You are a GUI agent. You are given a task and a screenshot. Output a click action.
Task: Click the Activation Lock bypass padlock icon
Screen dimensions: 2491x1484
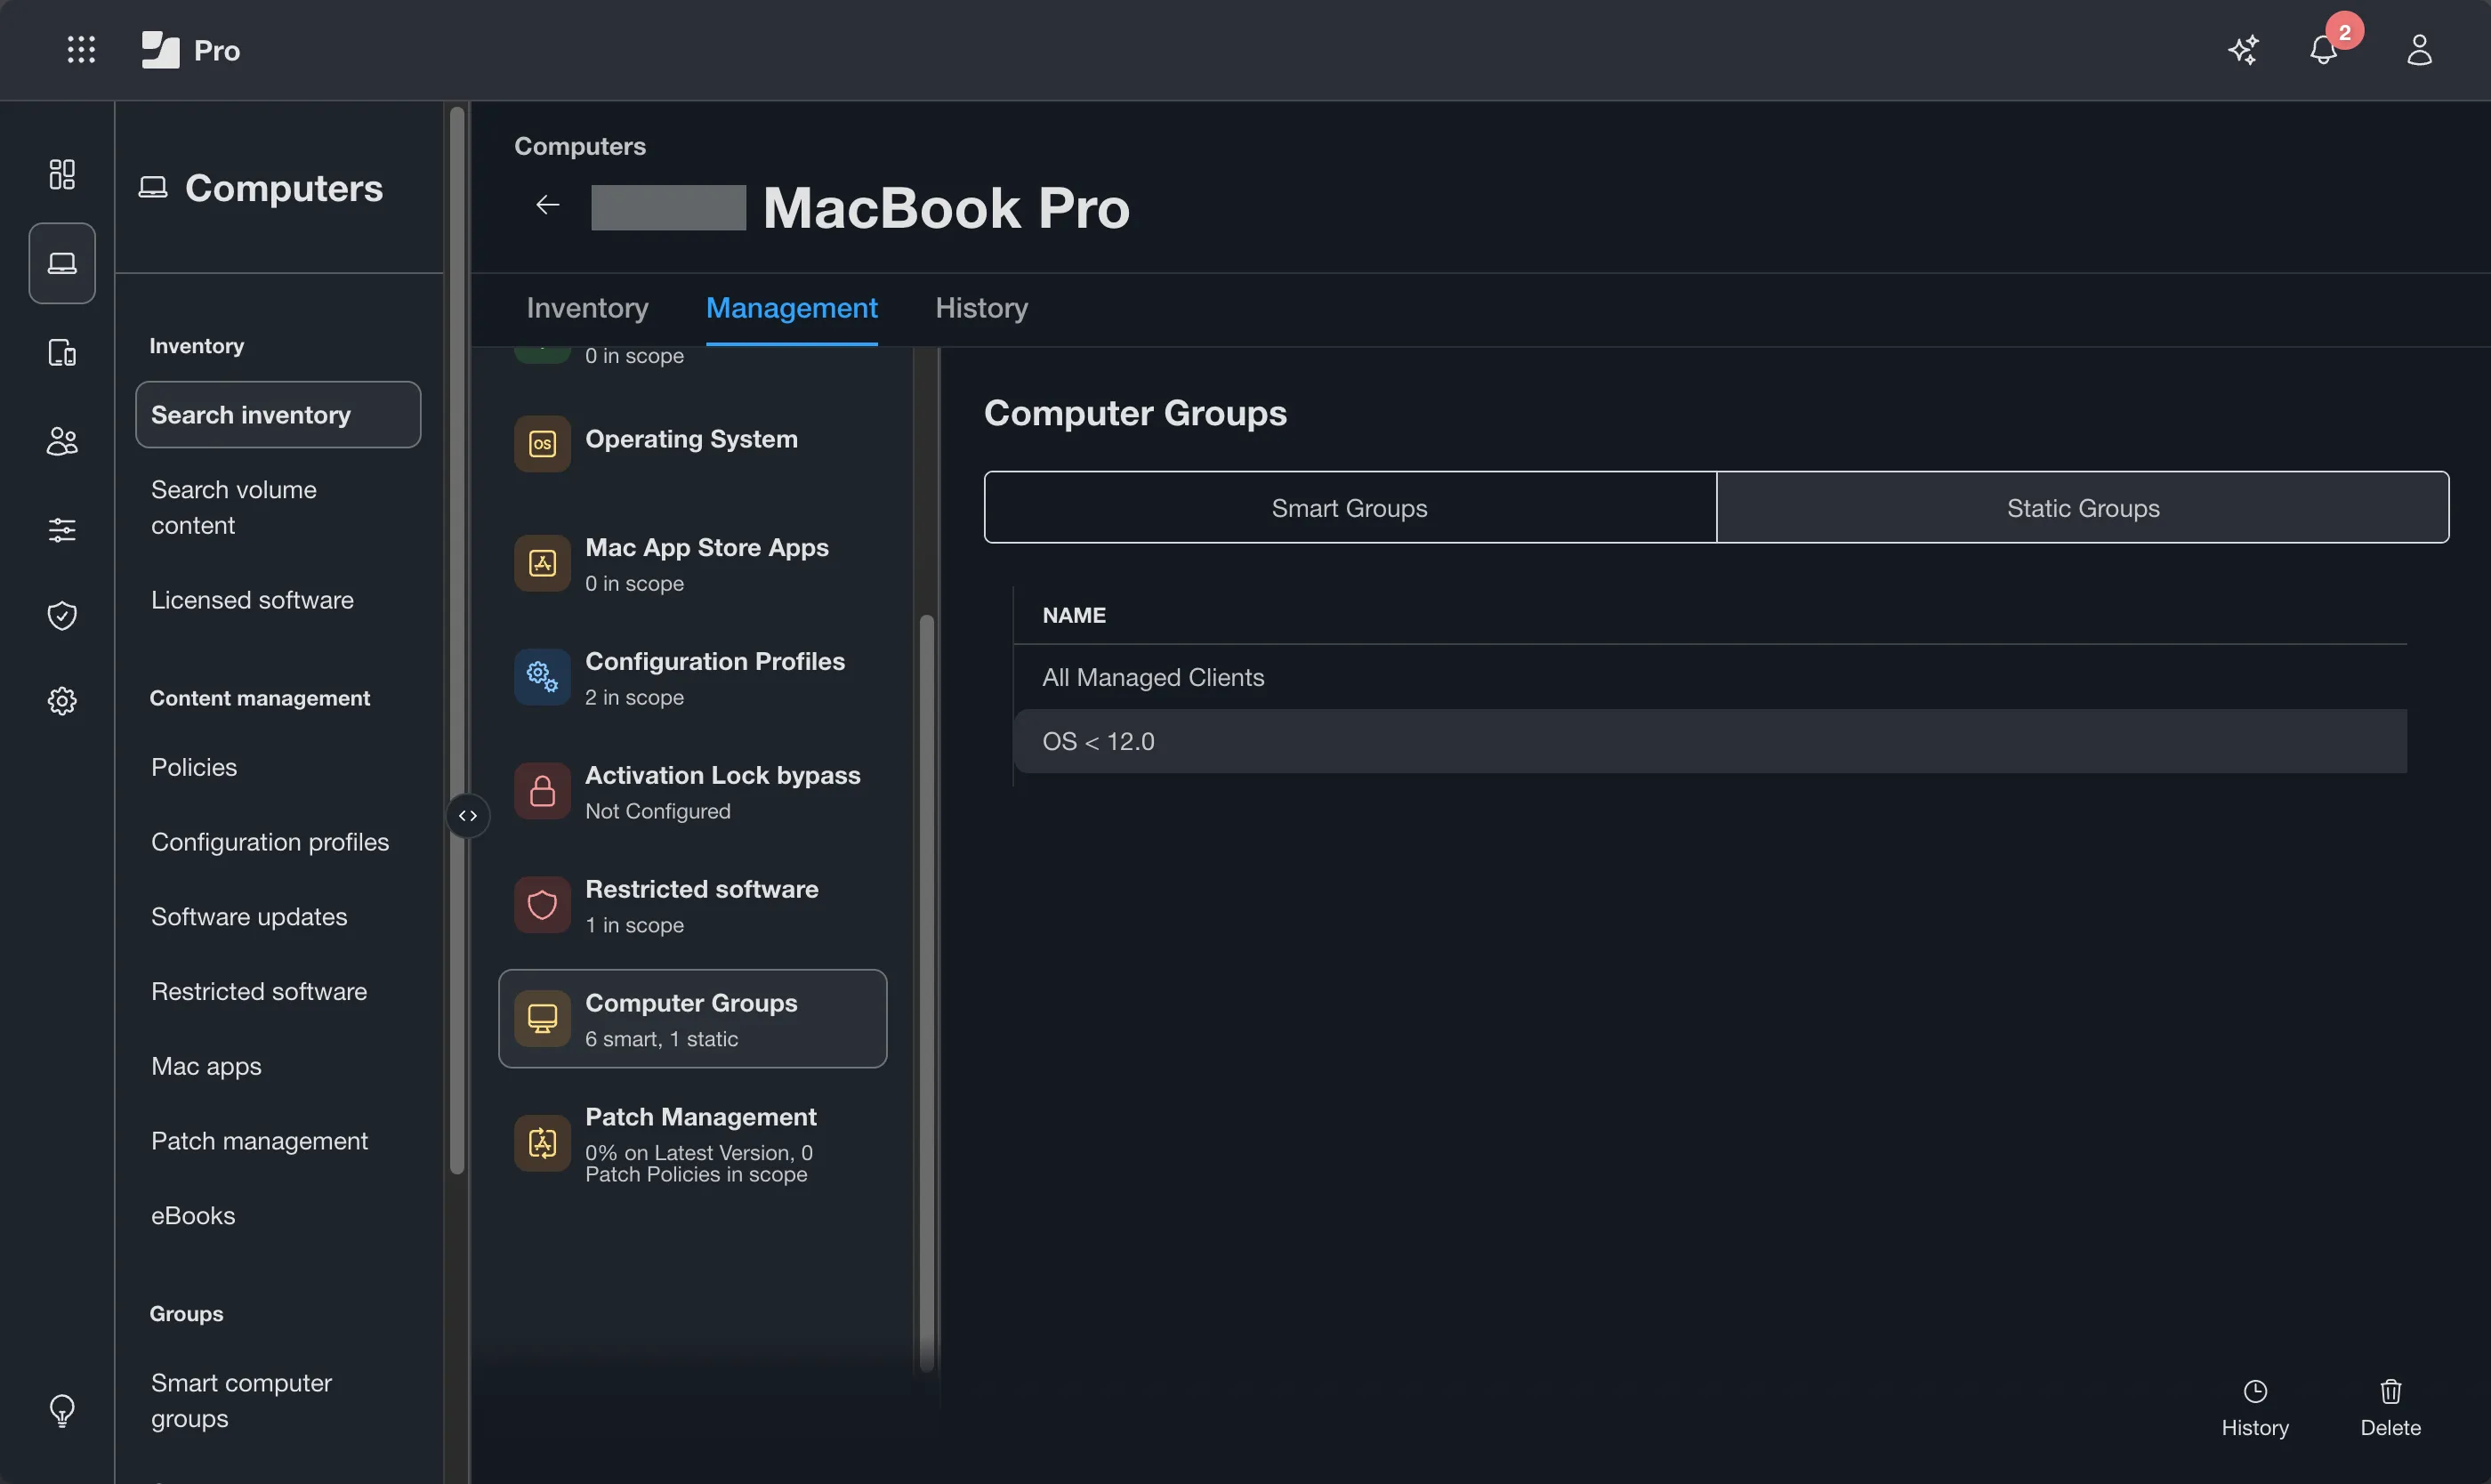coord(542,792)
